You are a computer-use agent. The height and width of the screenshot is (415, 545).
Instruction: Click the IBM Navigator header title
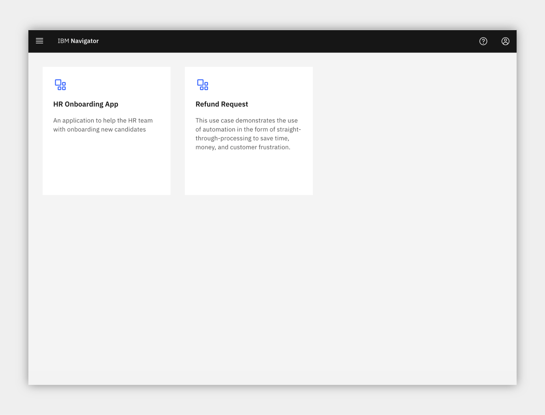(78, 41)
